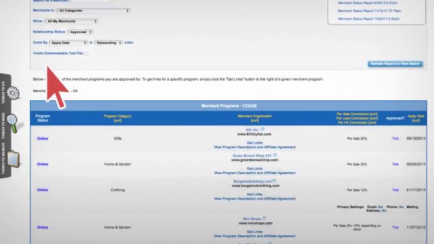This screenshot has height=244, width=434.
Task: Click Yes in the 11/07/2012 row
Action: click(x=395, y=227)
